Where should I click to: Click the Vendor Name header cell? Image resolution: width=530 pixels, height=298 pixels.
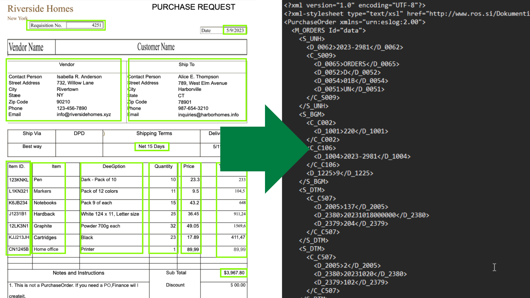click(x=26, y=47)
